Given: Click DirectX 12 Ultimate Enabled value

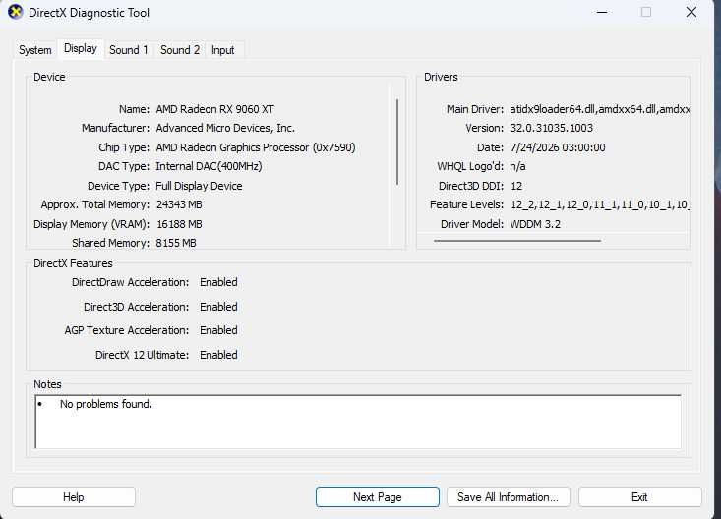Looking at the screenshot, I should (x=218, y=355).
